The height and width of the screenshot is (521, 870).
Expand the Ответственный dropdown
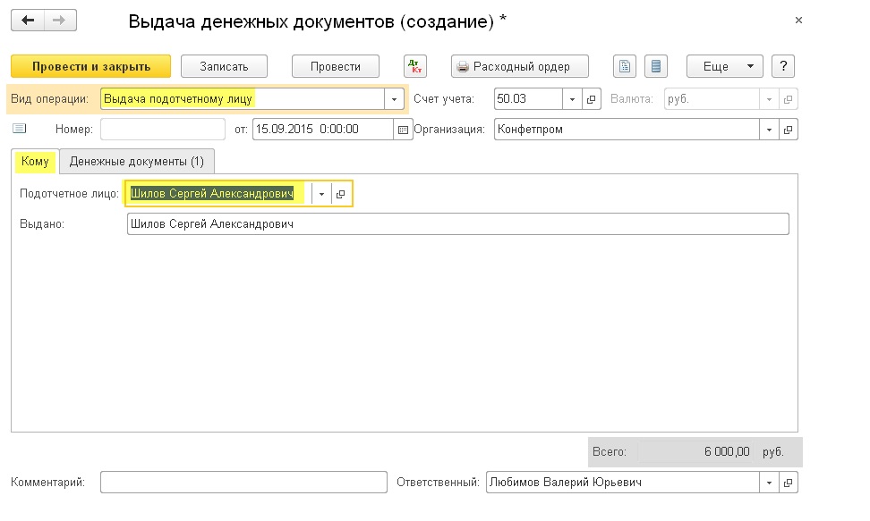tap(769, 483)
